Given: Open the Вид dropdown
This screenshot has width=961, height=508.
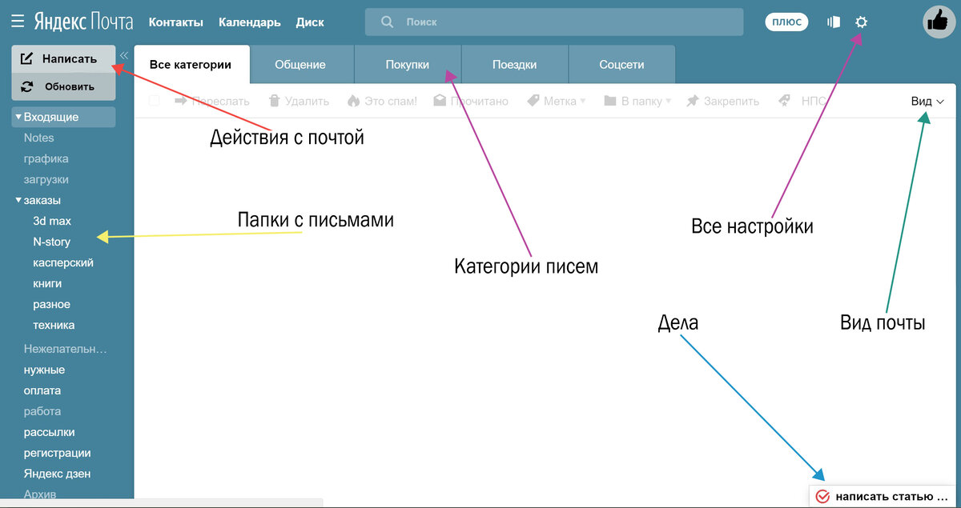Looking at the screenshot, I should pyautogui.click(x=923, y=100).
